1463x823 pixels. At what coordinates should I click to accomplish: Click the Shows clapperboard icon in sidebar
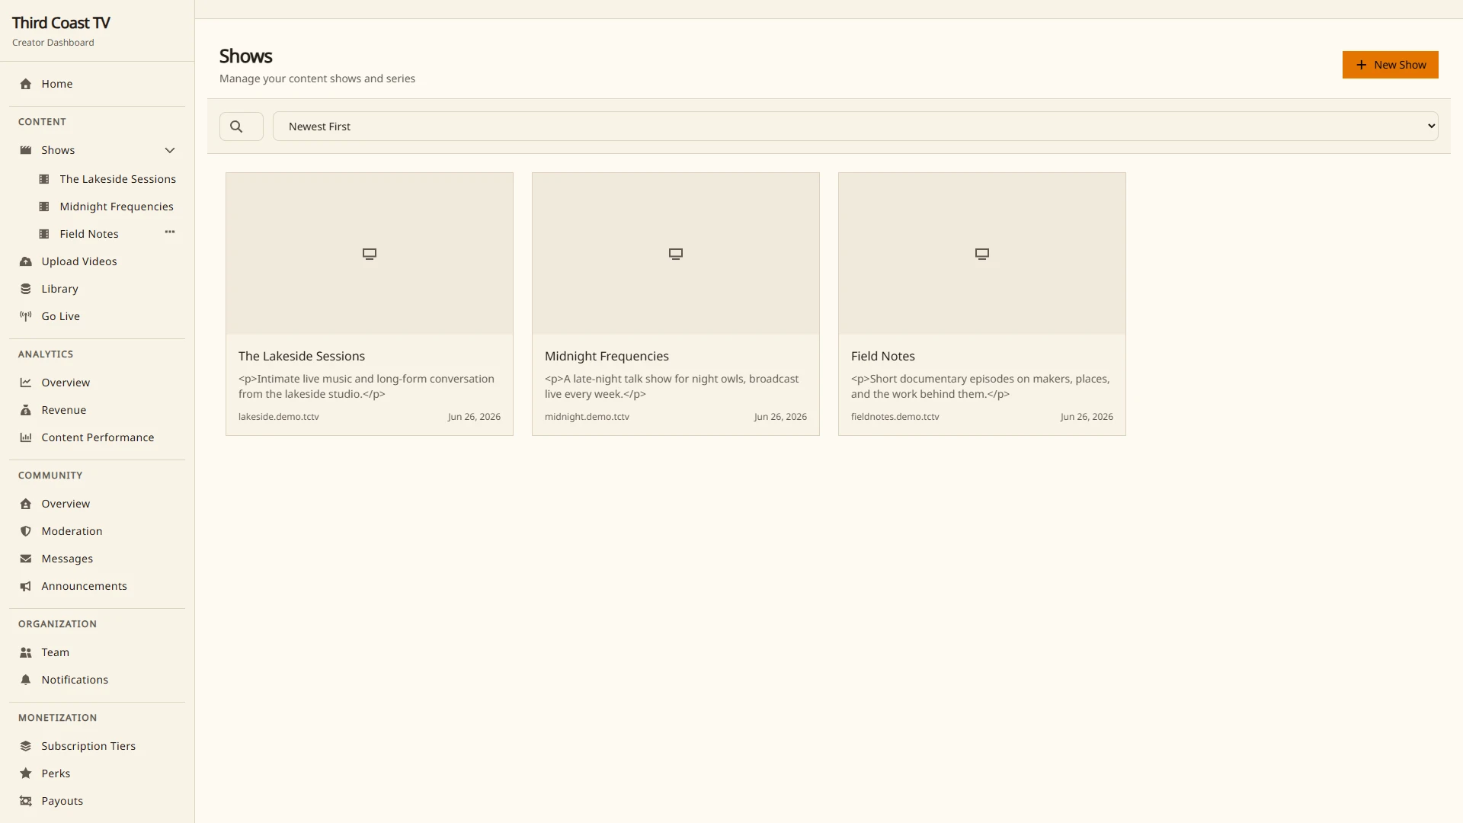point(26,150)
